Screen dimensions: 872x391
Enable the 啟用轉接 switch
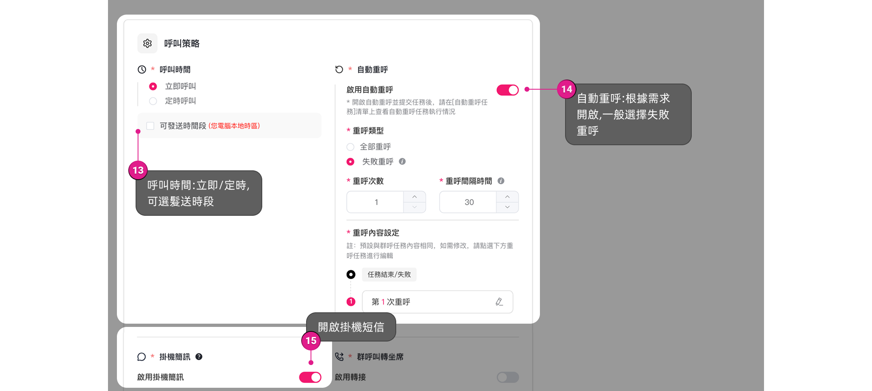click(x=507, y=377)
